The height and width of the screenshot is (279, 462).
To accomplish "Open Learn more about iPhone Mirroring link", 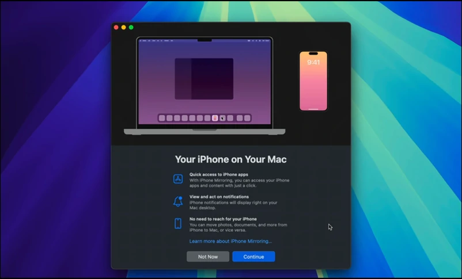I will (x=230, y=241).
